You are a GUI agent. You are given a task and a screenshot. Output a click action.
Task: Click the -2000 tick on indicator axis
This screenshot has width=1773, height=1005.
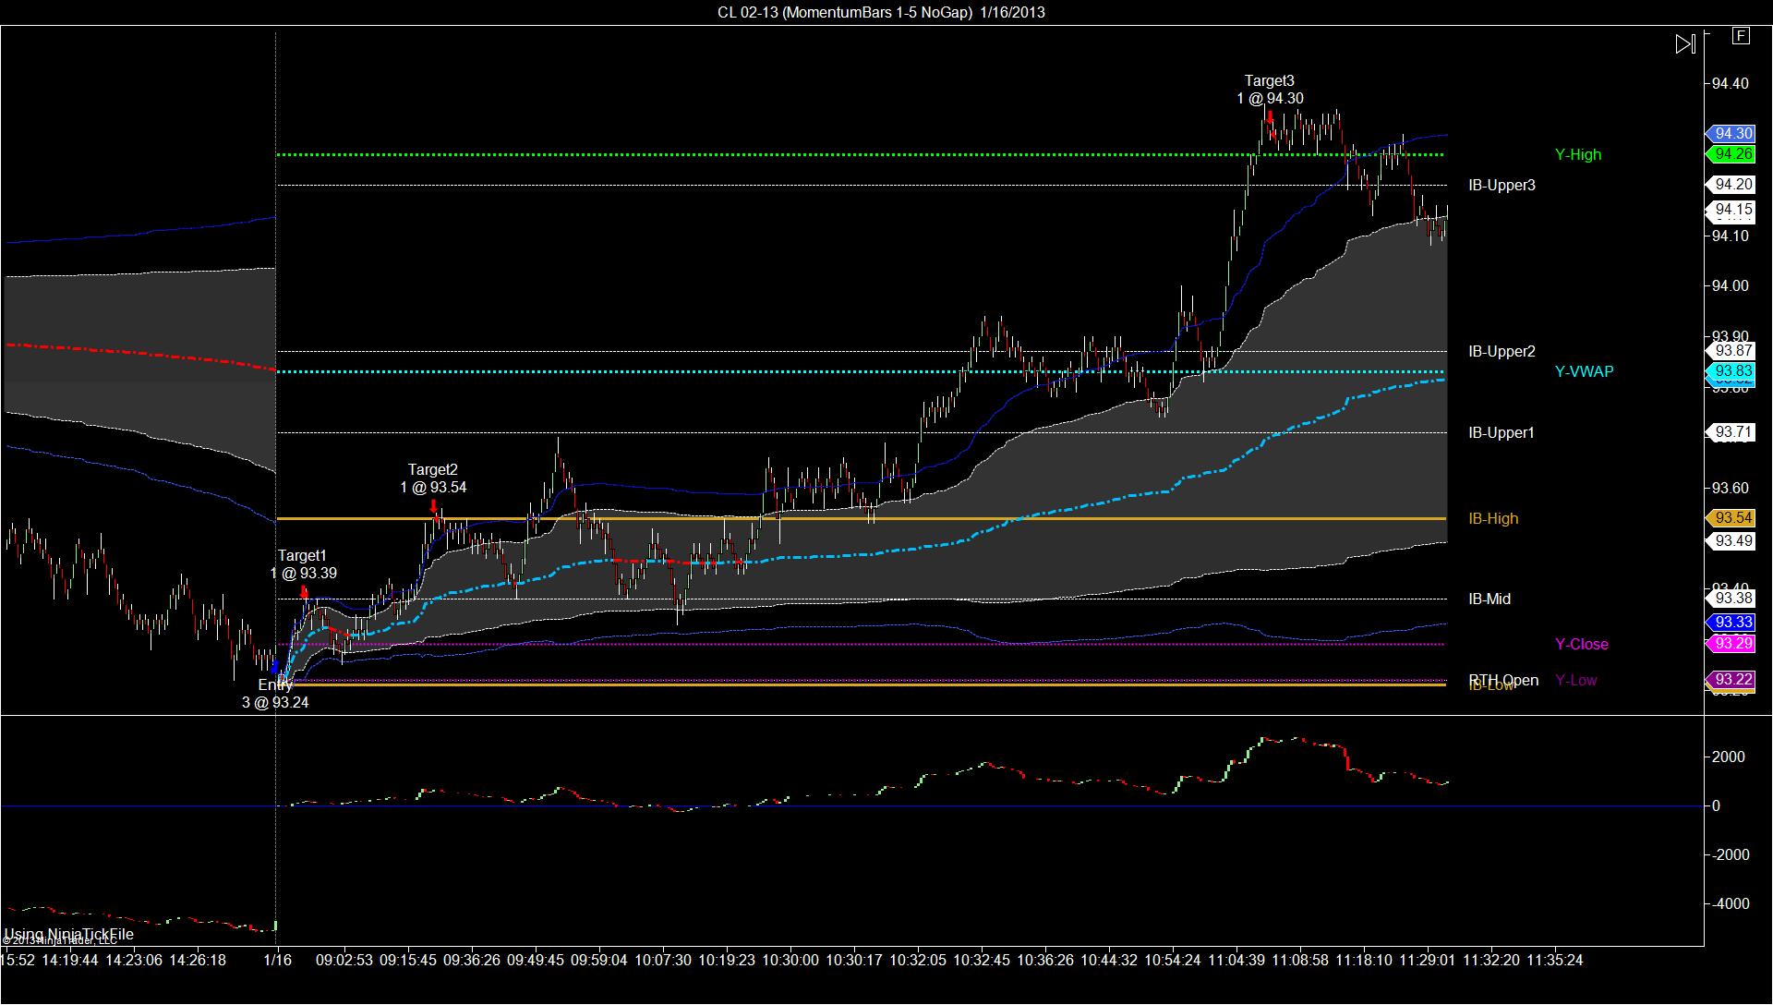1729,854
